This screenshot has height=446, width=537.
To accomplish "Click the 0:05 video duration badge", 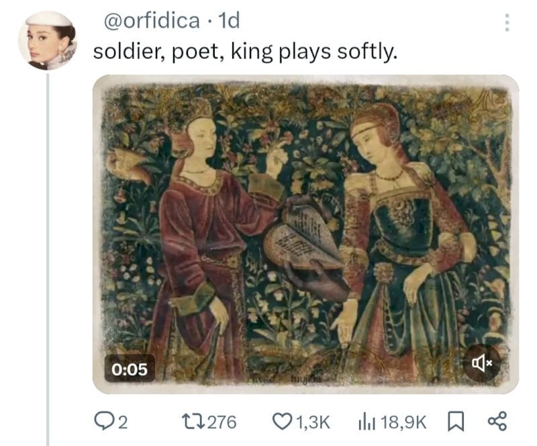I will coord(130,368).
